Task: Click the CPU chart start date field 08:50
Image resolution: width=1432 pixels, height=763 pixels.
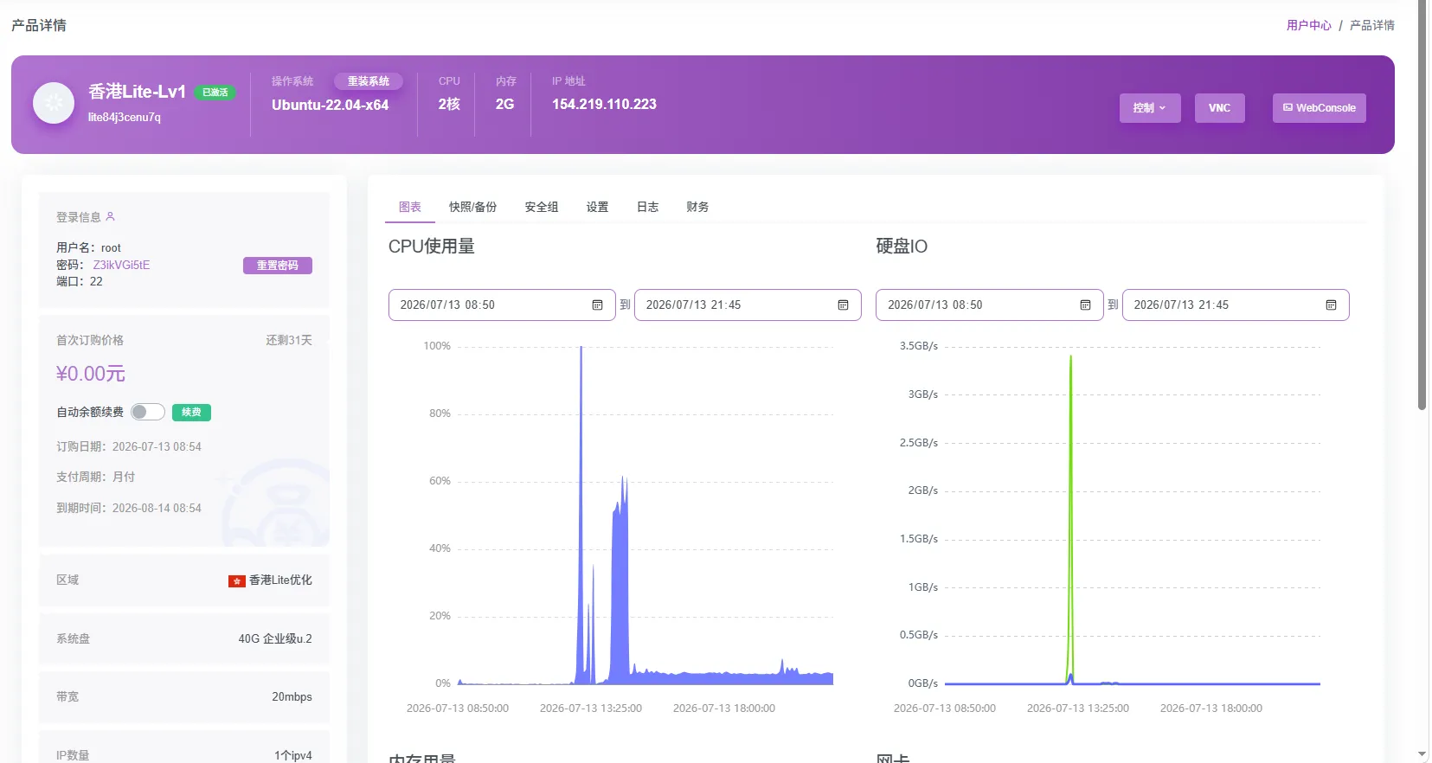Action: [502, 305]
